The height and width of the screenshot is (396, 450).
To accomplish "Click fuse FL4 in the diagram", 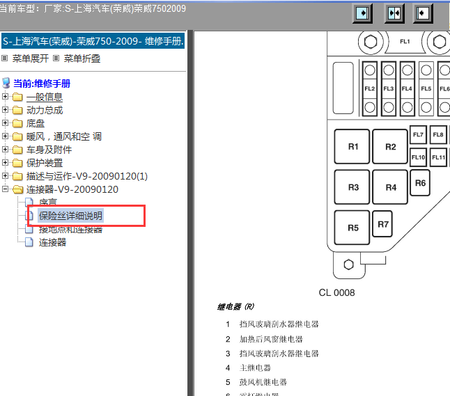I will (x=408, y=88).
